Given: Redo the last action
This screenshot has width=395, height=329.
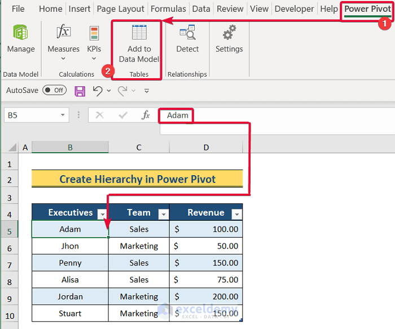Looking at the screenshot, I should click(122, 91).
